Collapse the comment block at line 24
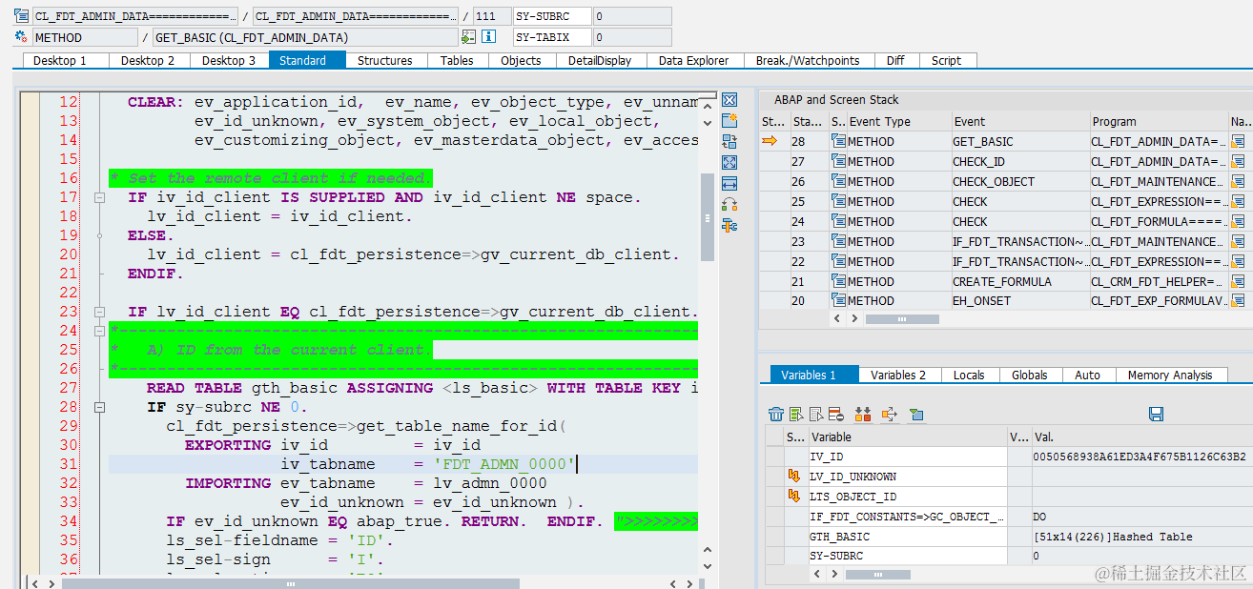The height and width of the screenshot is (589, 1253). click(98, 331)
